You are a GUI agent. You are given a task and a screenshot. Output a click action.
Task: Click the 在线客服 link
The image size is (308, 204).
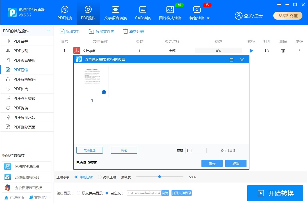click(15, 198)
